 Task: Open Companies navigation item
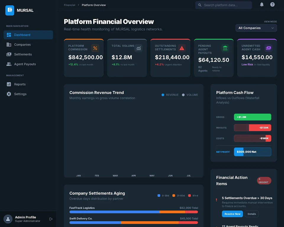28,45
